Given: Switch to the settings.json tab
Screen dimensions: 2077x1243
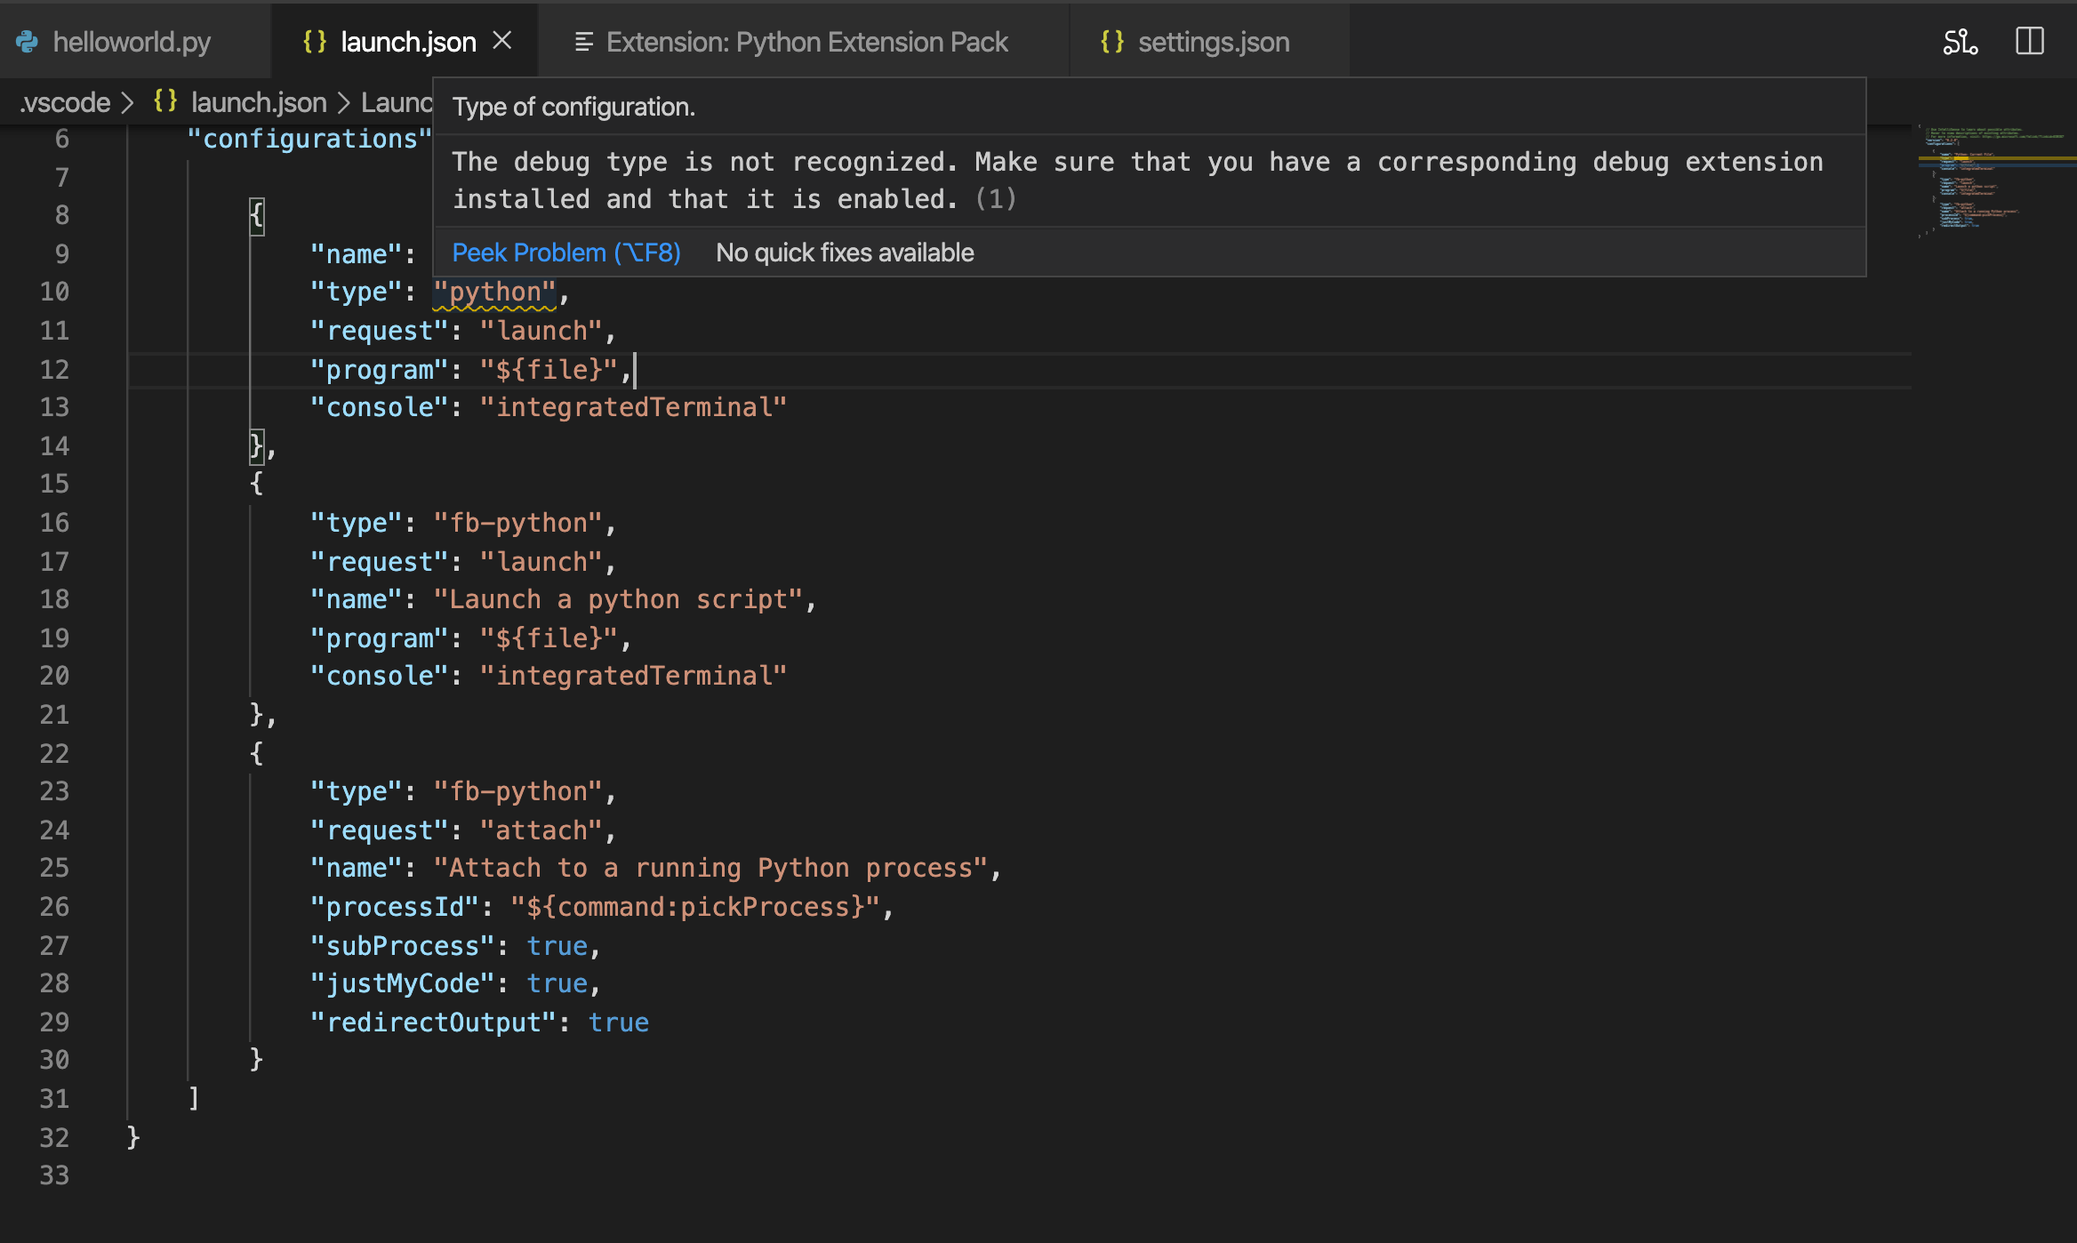Looking at the screenshot, I should click(x=1213, y=41).
